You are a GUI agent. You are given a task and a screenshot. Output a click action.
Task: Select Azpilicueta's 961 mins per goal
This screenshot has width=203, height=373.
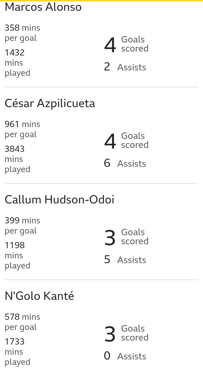tap(23, 129)
